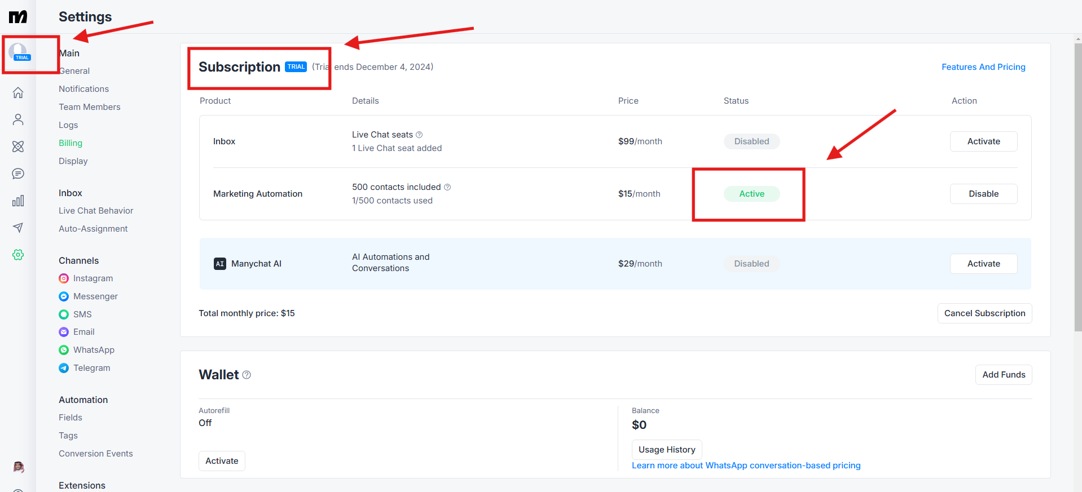Open General settings

(74, 71)
